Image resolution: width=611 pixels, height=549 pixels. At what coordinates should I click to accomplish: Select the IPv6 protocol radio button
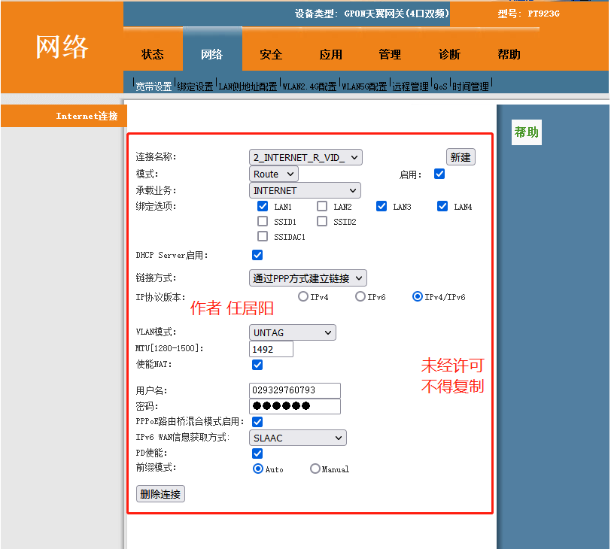tap(360, 297)
